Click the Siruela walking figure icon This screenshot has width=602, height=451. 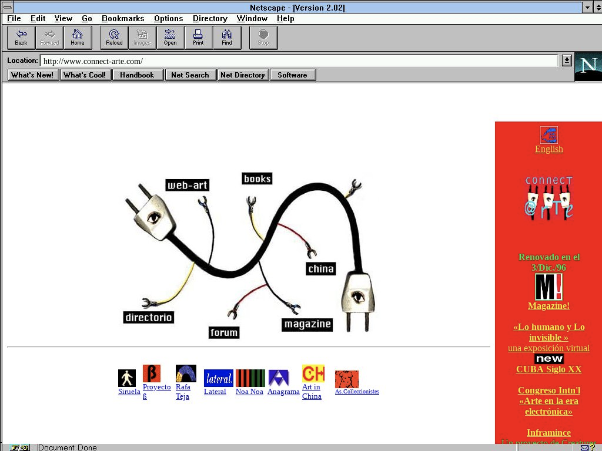pyautogui.click(x=127, y=378)
